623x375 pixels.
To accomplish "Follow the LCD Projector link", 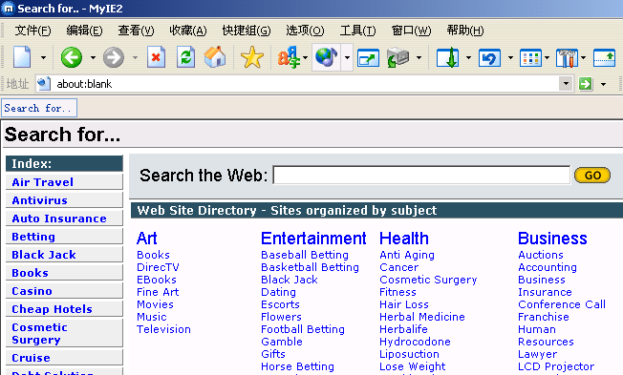I will point(556,366).
